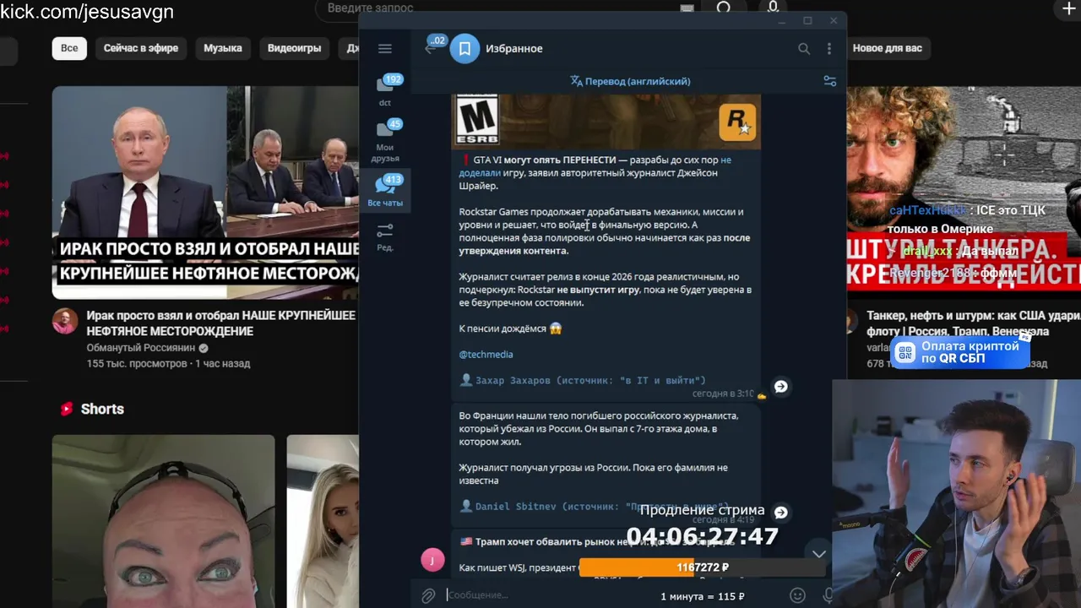Select the Новое для вас filter chip
The width and height of the screenshot is (1081, 608).
887,48
